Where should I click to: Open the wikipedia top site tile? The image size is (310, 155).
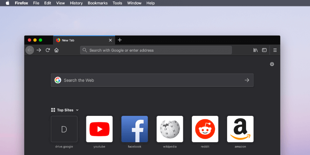[x=170, y=129]
